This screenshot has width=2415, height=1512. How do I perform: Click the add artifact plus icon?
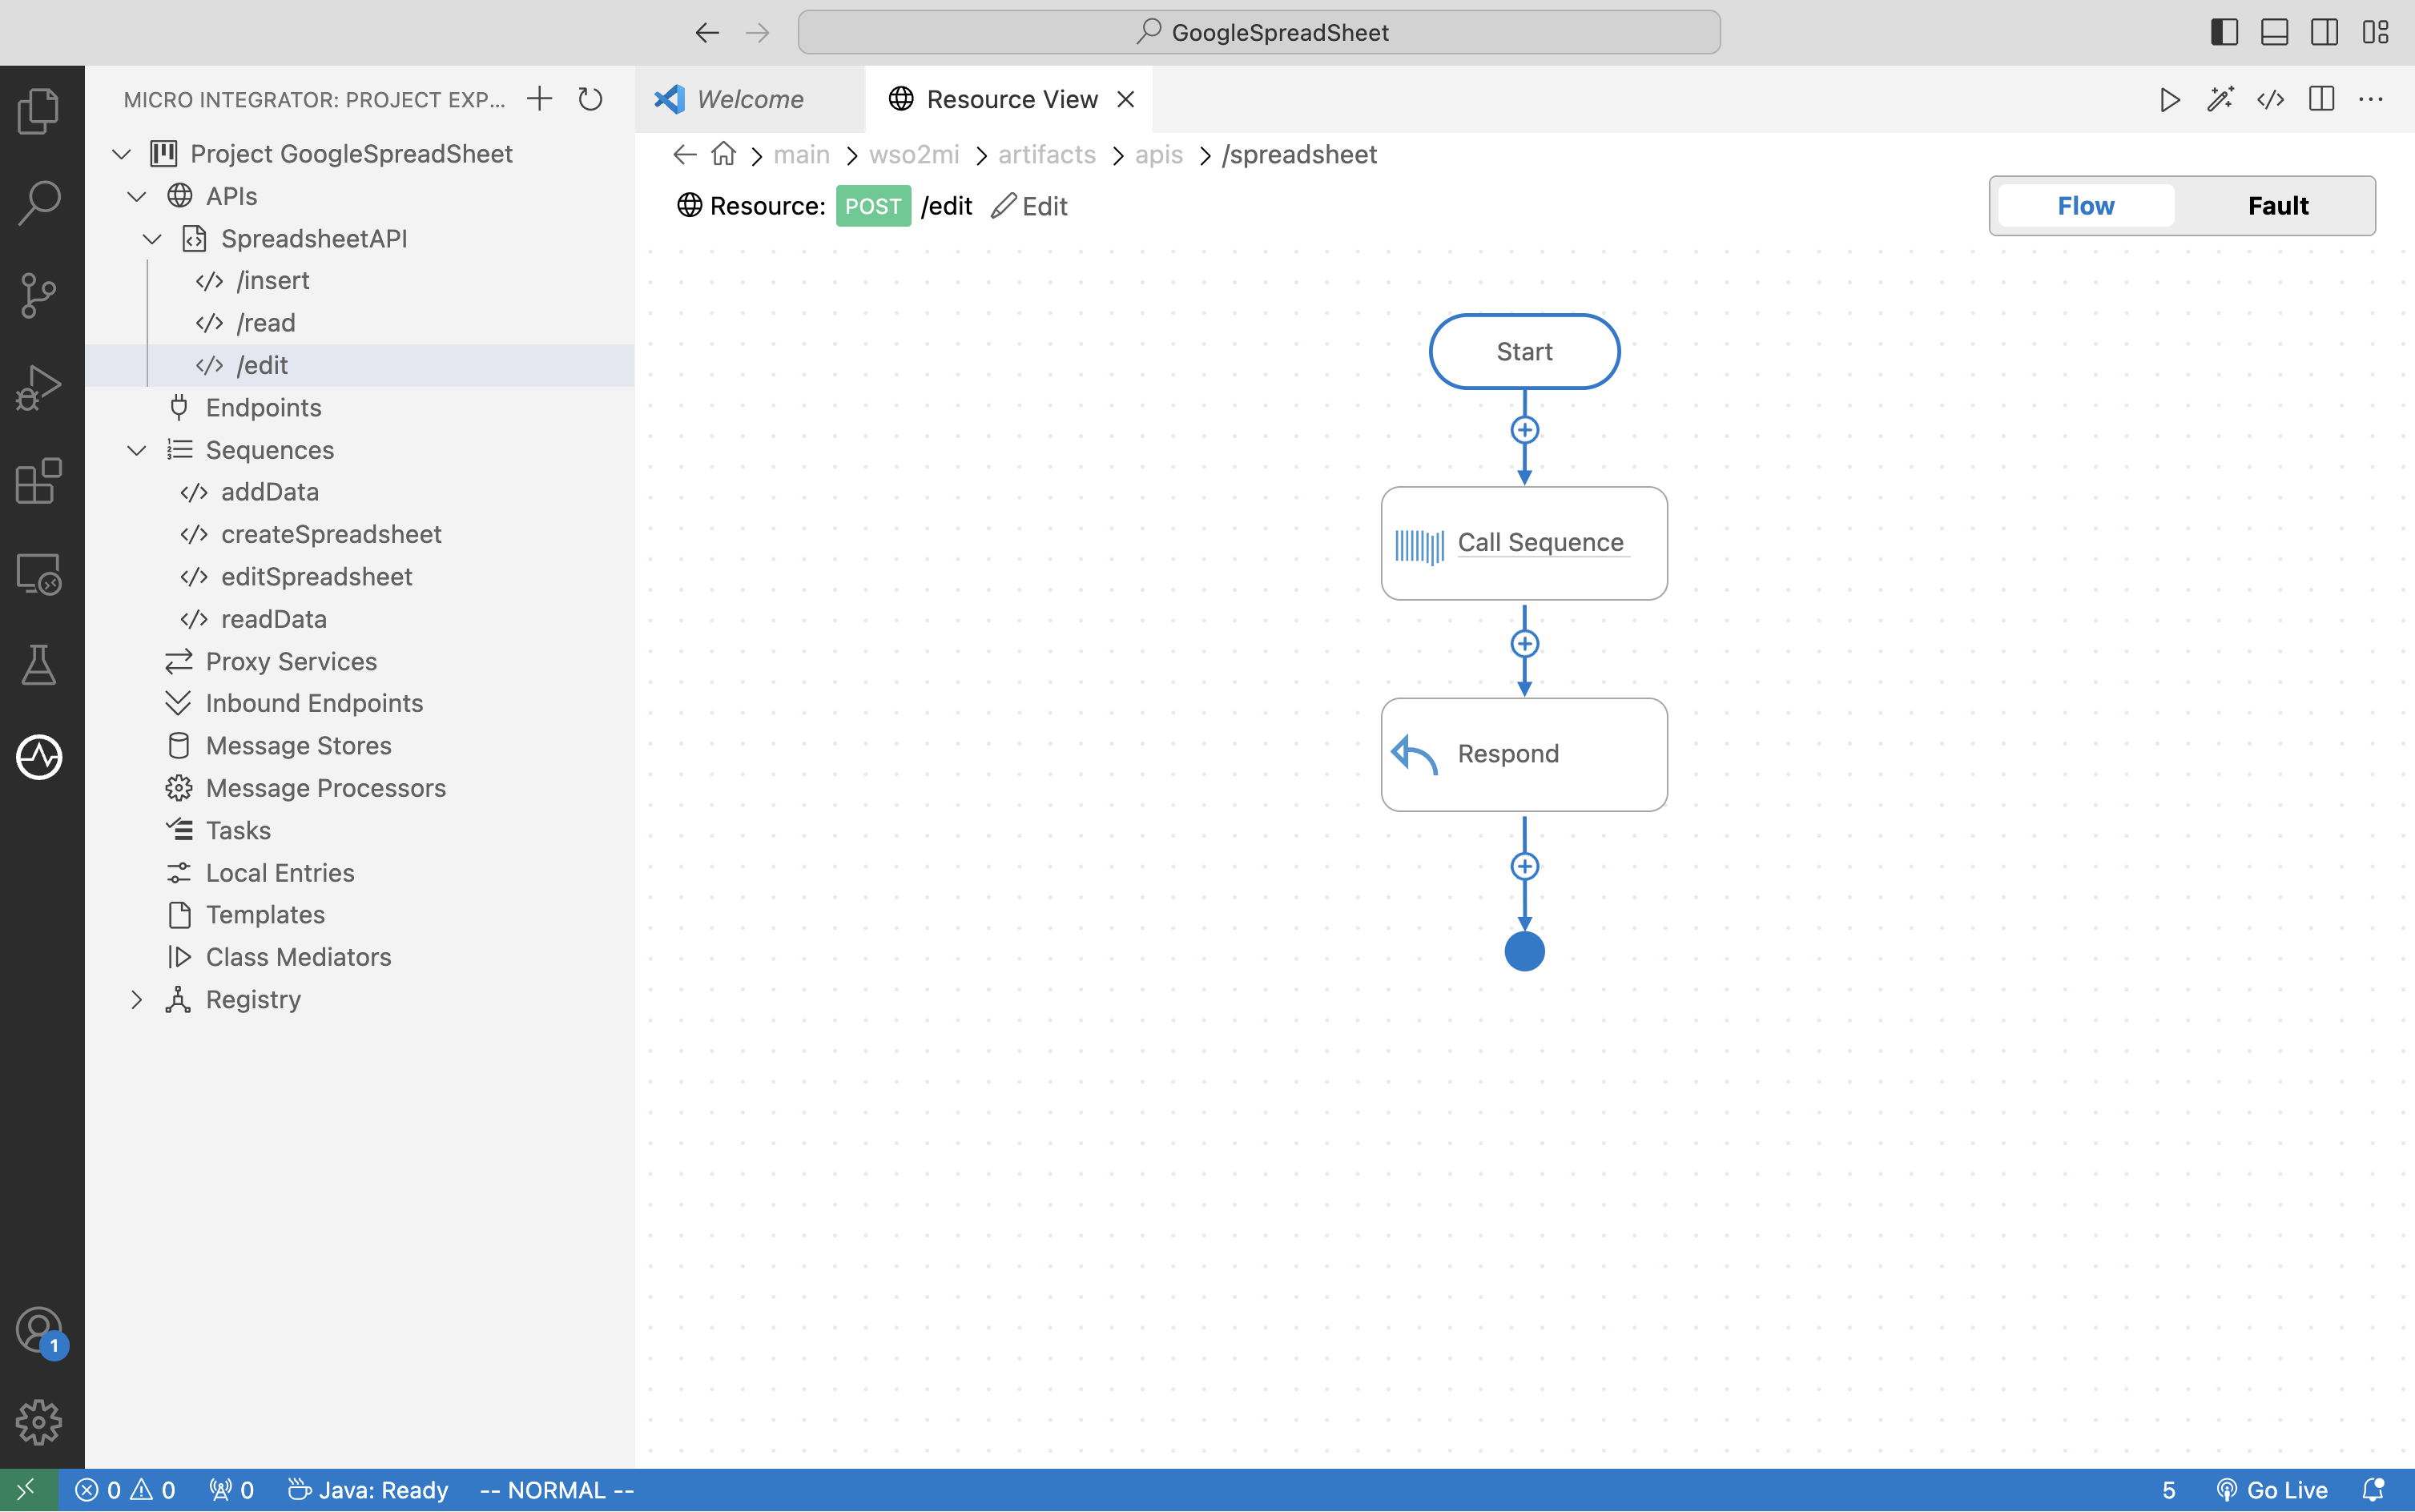(539, 99)
